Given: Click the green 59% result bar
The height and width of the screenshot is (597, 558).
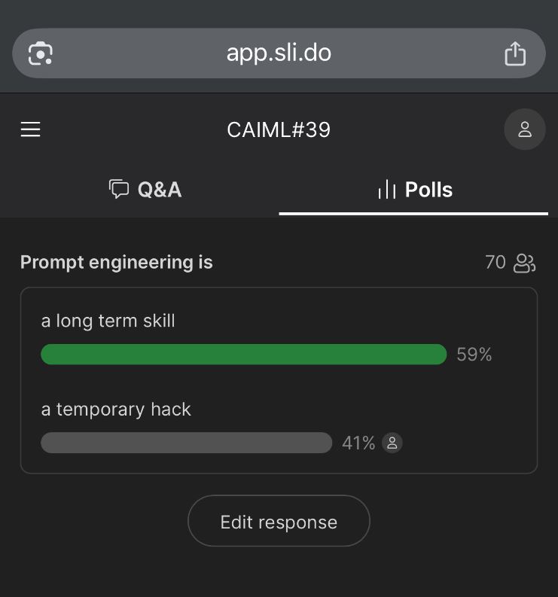Looking at the screenshot, I should (x=243, y=354).
